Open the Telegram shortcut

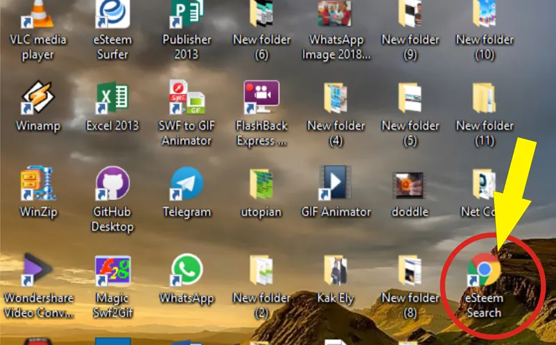coord(187,183)
